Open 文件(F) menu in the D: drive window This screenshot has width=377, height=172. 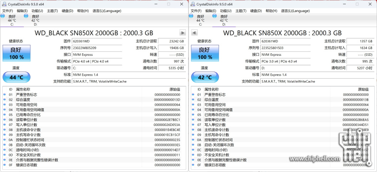196,11
